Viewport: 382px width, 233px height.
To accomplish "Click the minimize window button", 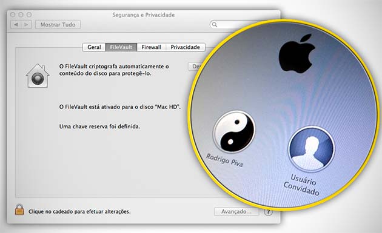I will pos(21,15).
